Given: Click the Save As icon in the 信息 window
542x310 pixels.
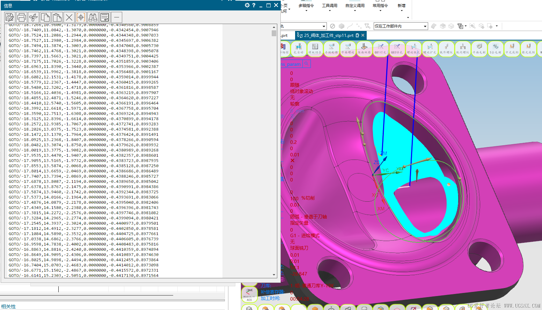Looking at the screenshot, I should coord(10,17).
